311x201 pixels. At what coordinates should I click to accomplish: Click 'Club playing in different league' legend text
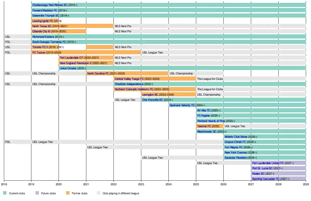click(x=121, y=193)
